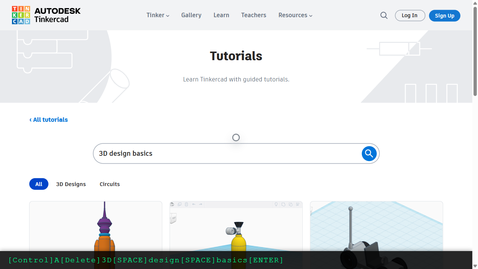Open the Teachers page
Image resolution: width=478 pixels, height=269 pixels.
[254, 15]
